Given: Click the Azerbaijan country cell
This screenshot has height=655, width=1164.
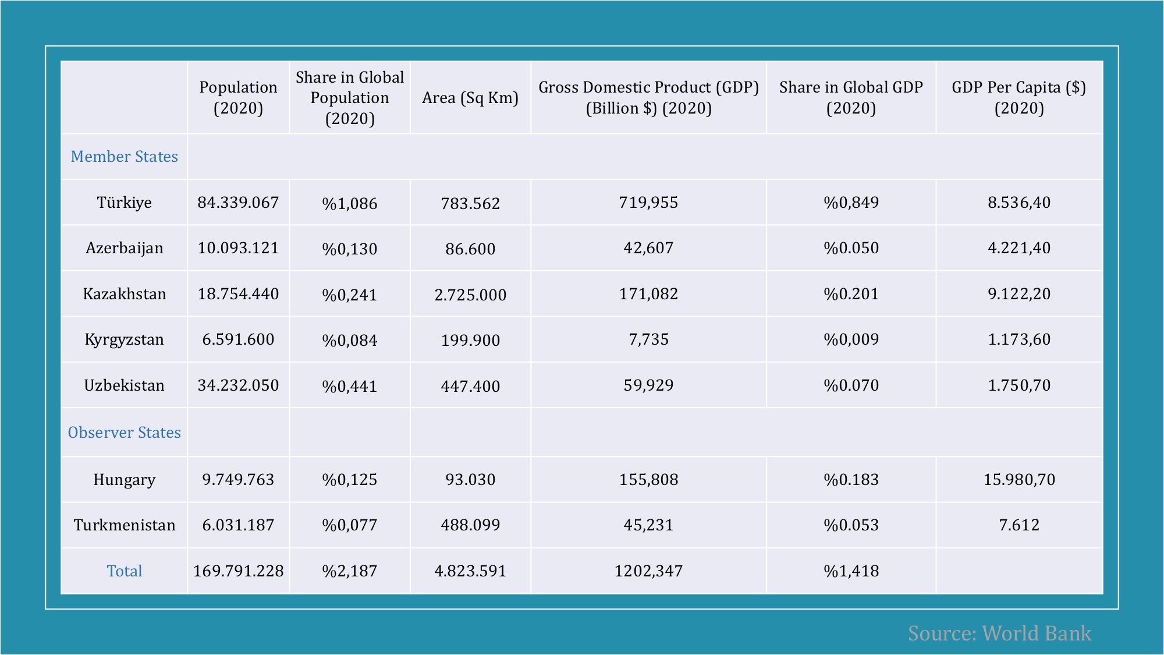Looking at the screenshot, I should coord(124,248).
